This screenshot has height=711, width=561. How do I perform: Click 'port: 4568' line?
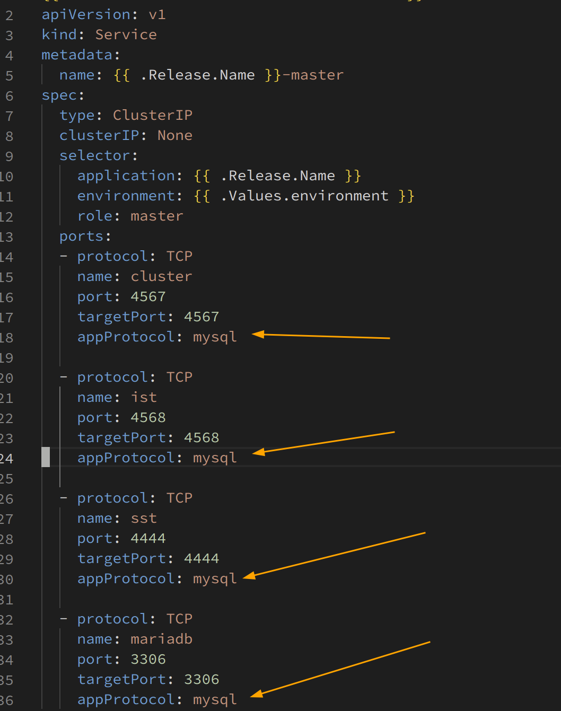(121, 417)
